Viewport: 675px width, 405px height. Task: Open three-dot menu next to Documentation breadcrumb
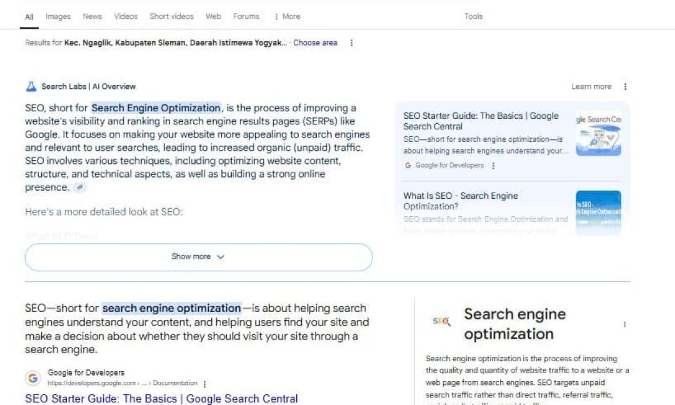[x=204, y=384]
